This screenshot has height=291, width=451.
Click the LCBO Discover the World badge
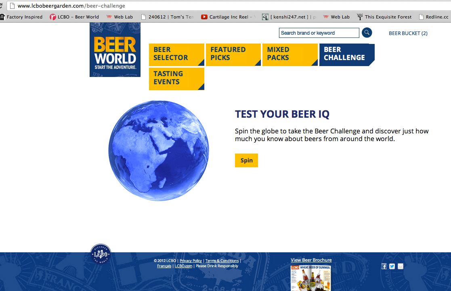pyautogui.click(x=101, y=254)
